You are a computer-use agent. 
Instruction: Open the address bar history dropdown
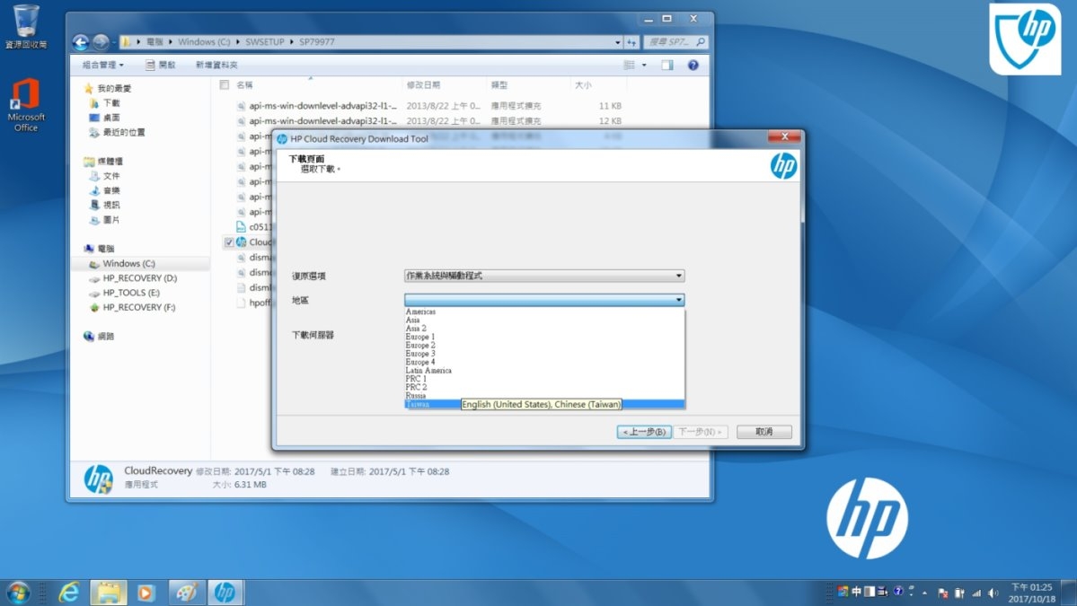click(x=617, y=42)
